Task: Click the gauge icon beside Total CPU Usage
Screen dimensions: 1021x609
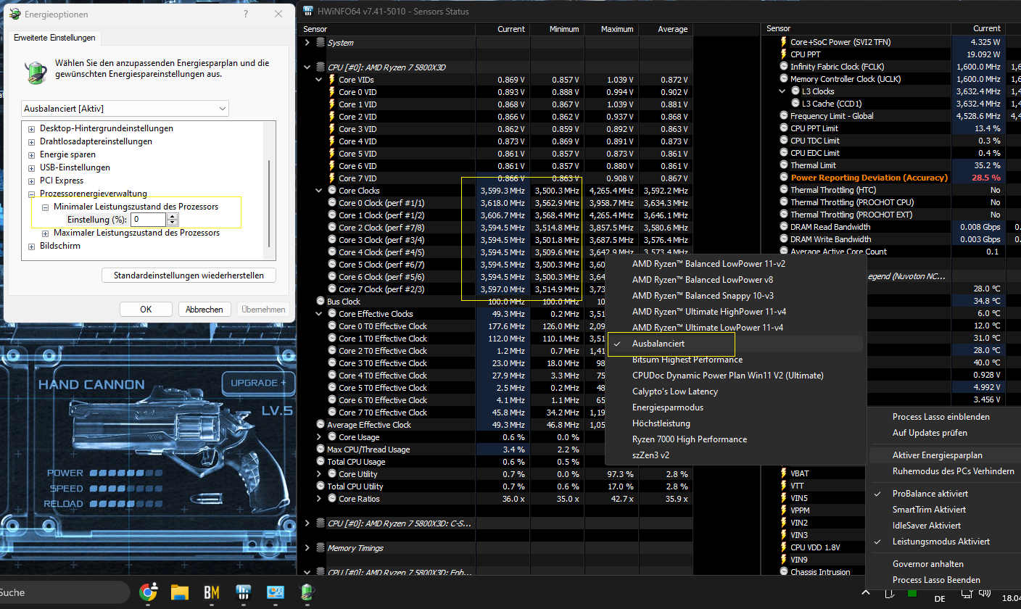Action: (321, 462)
